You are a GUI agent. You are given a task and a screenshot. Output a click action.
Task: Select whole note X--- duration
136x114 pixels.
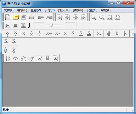49,34
